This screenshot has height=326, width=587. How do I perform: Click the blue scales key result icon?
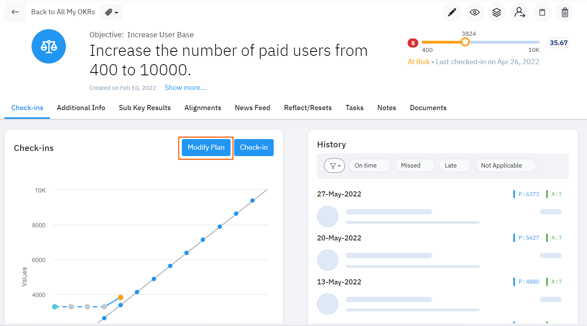point(49,46)
